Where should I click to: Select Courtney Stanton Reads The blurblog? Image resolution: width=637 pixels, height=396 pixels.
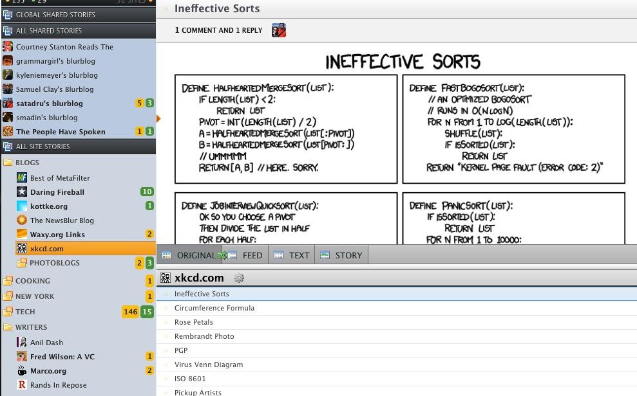pos(79,47)
